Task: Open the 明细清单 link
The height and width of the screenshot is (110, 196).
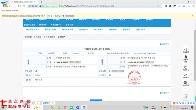Action: pyautogui.click(x=126, y=29)
